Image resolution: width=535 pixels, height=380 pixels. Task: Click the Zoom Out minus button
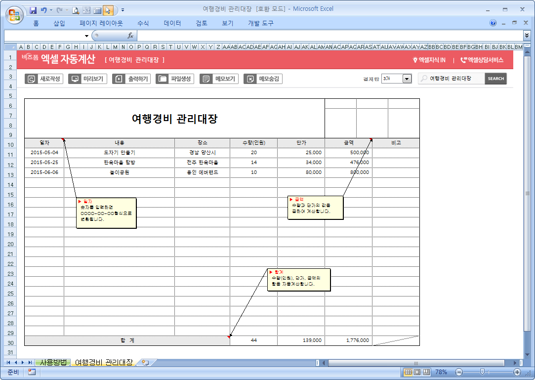[459, 372]
